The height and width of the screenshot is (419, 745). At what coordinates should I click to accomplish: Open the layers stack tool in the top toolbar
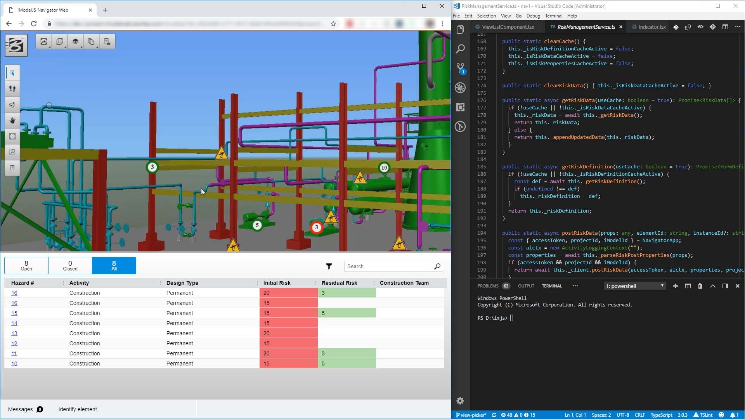75,42
